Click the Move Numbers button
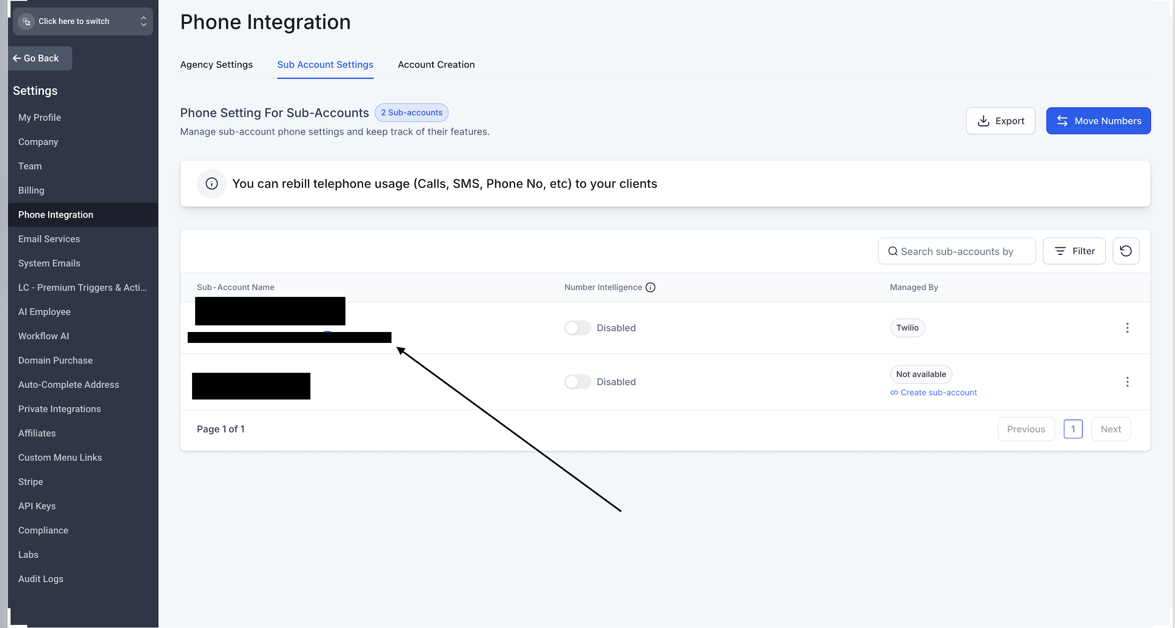Screen dimensions: 1175x628 (1098, 121)
